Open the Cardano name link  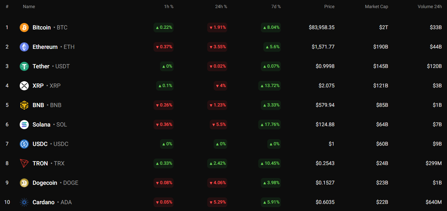click(x=44, y=202)
